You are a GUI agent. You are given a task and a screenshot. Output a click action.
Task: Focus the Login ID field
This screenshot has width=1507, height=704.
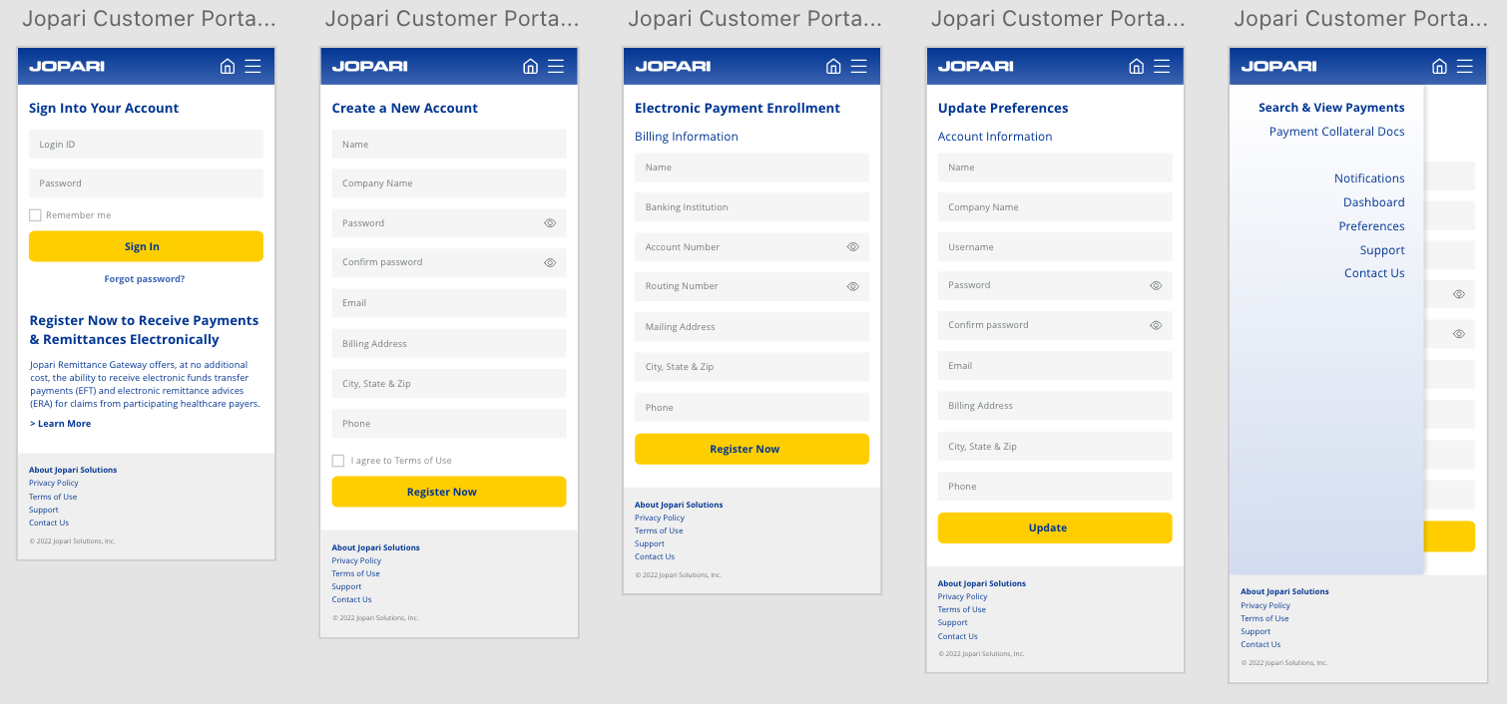(146, 144)
